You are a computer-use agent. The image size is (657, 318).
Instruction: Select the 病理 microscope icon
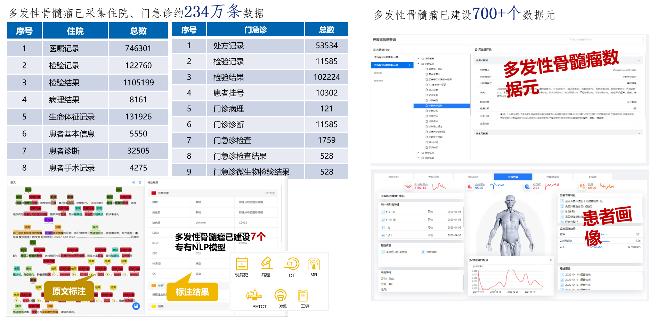point(266,263)
